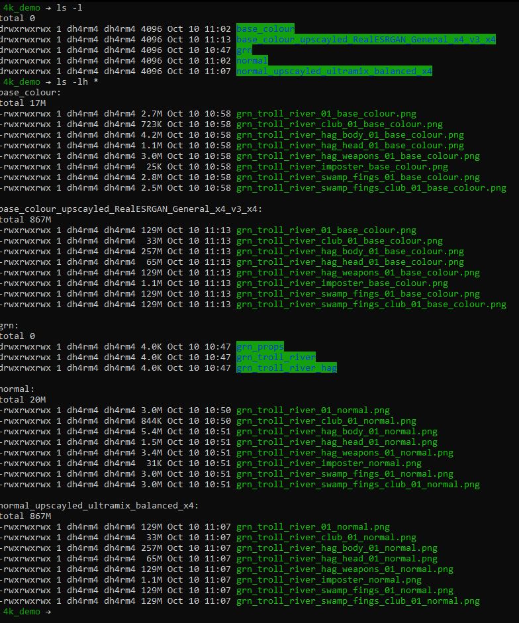Click grn_troll_river_hag_weapons_01_normal.png sized 3.4M
Screen dimensions: 519x623
(x=344, y=453)
